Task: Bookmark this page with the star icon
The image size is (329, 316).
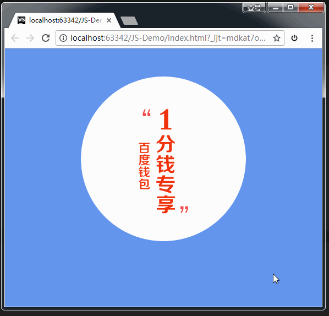Action: tap(277, 38)
